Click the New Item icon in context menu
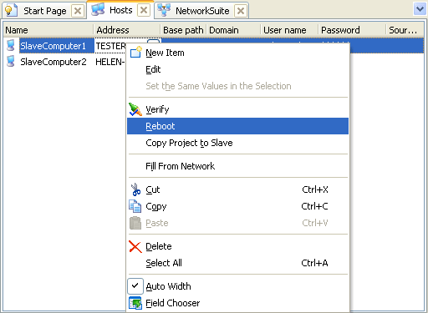Viewport: 428px width, 313px height. pos(136,52)
